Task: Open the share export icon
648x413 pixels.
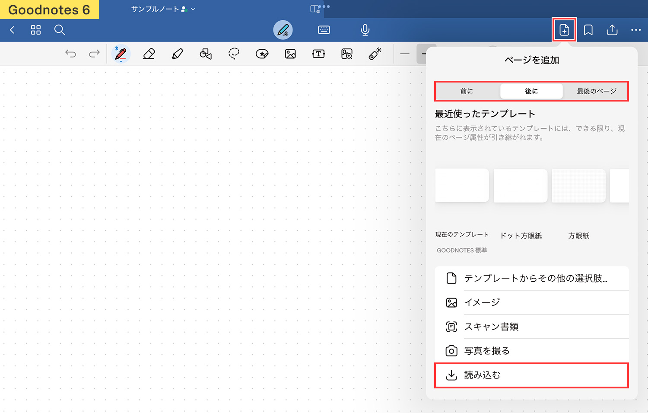Action: coord(612,29)
